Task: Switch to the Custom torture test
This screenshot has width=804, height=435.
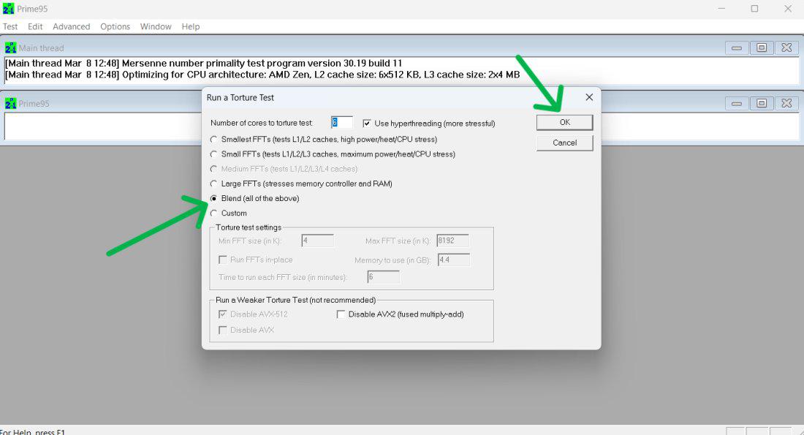Action: pos(213,213)
